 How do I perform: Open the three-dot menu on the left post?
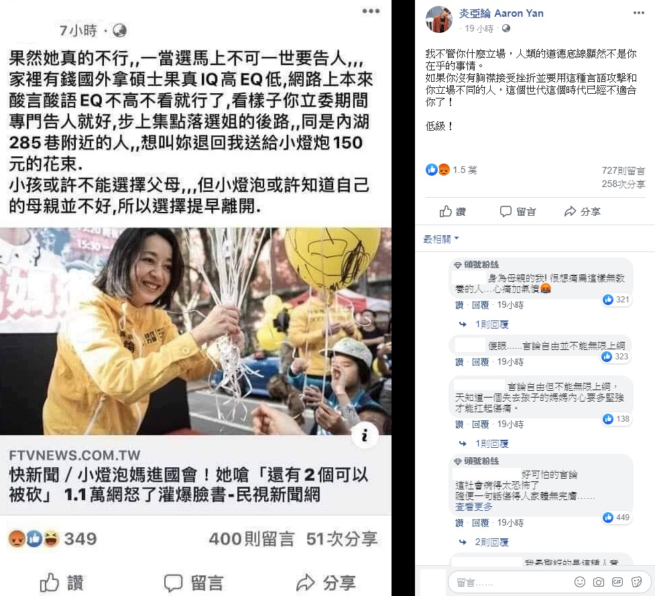point(371,11)
